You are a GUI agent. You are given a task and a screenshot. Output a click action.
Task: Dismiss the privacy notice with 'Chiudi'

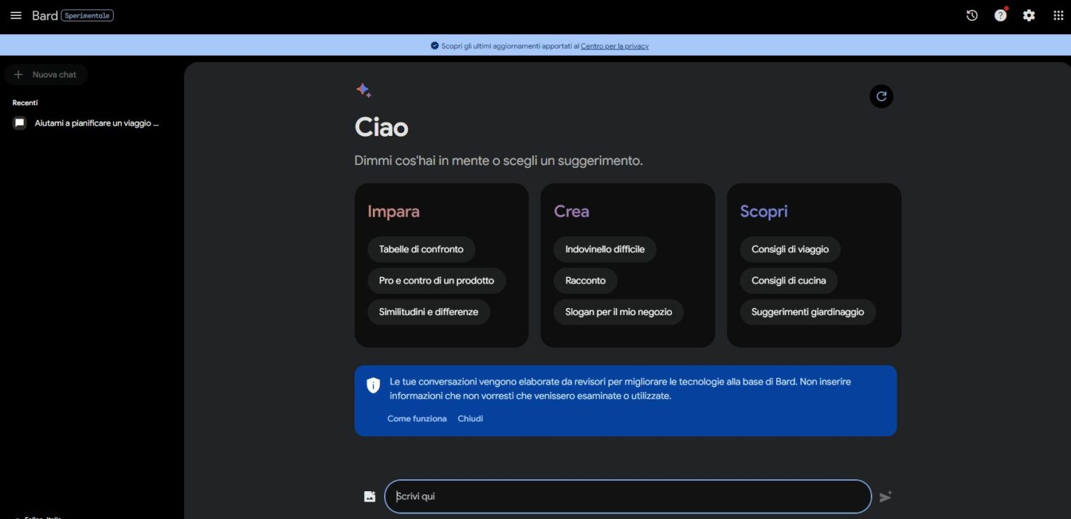pos(470,418)
